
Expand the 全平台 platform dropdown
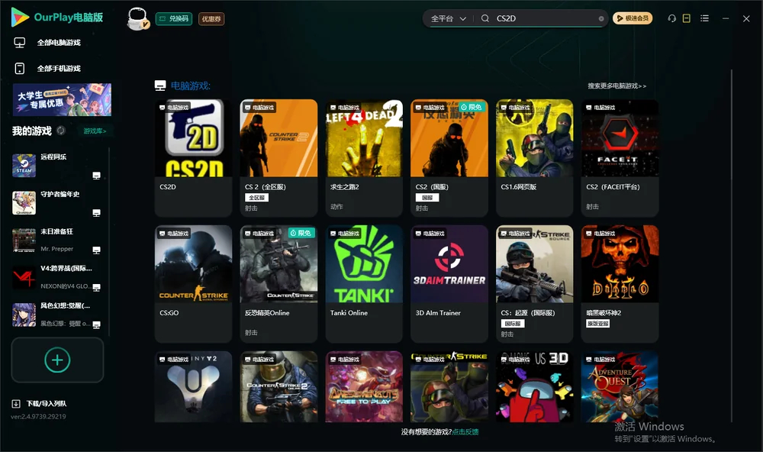point(448,18)
